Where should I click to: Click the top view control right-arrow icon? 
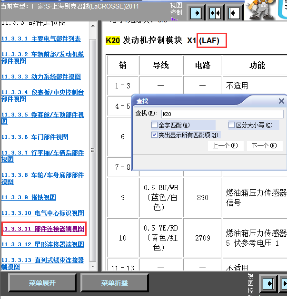point(196,13)
